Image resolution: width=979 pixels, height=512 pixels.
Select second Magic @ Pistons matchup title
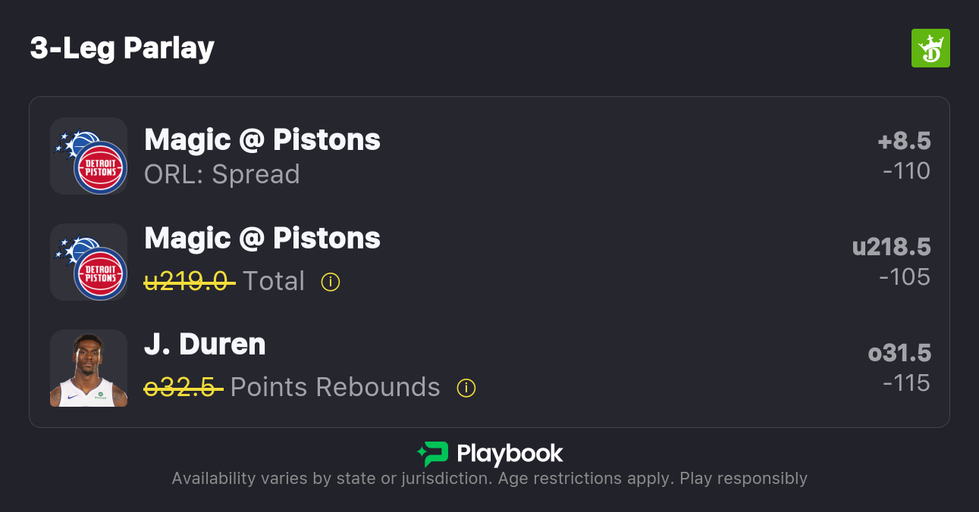[x=262, y=239]
